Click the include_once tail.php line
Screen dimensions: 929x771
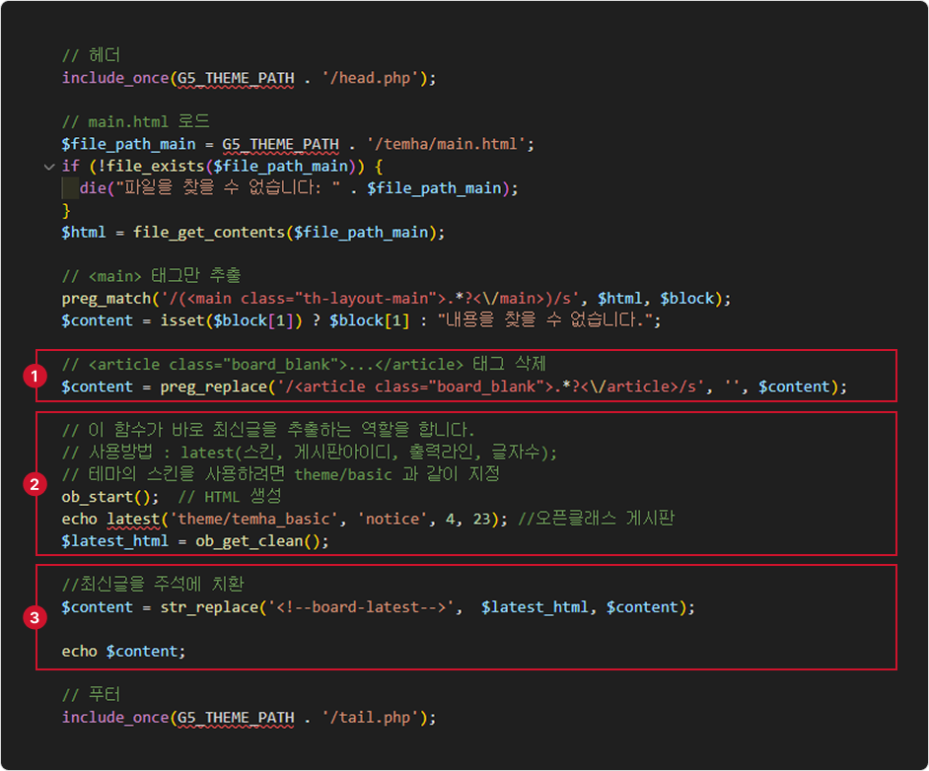point(249,718)
